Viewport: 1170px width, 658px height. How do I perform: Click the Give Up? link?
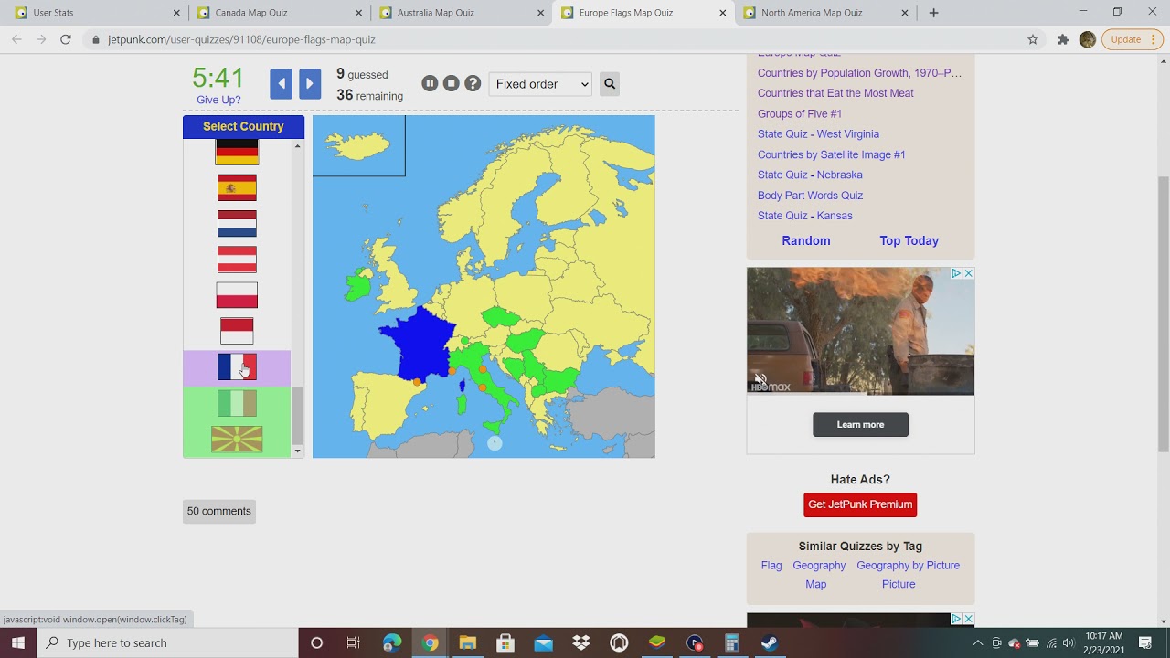point(218,100)
